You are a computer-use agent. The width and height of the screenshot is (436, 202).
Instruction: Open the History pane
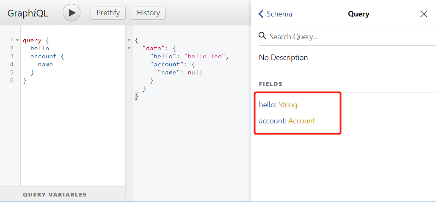(x=148, y=13)
